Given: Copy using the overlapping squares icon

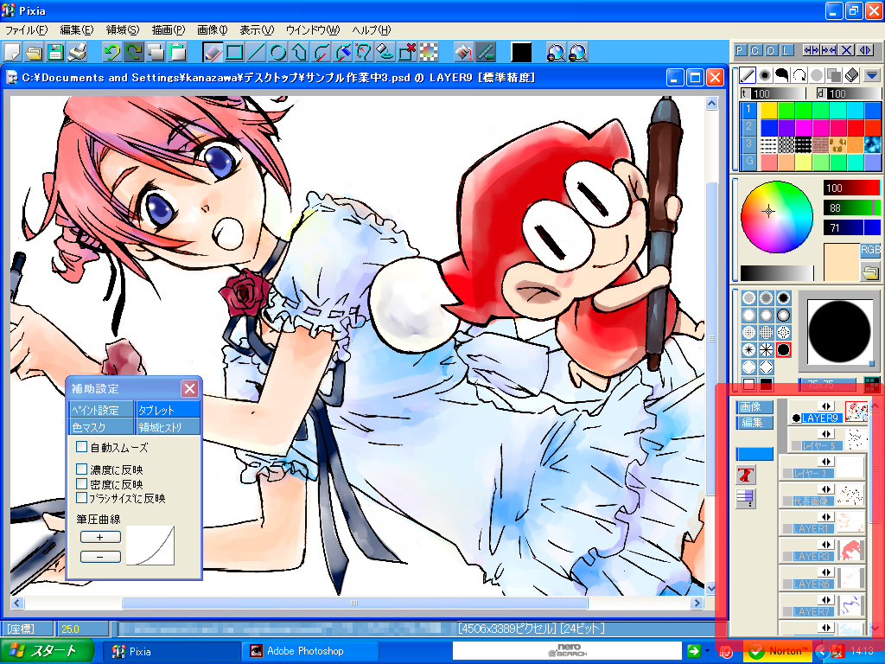Looking at the screenshot, I should (x=156, y=53).
